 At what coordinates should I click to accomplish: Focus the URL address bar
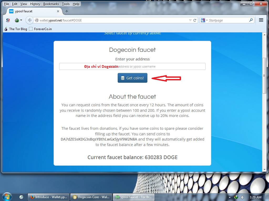pos(113,20)
